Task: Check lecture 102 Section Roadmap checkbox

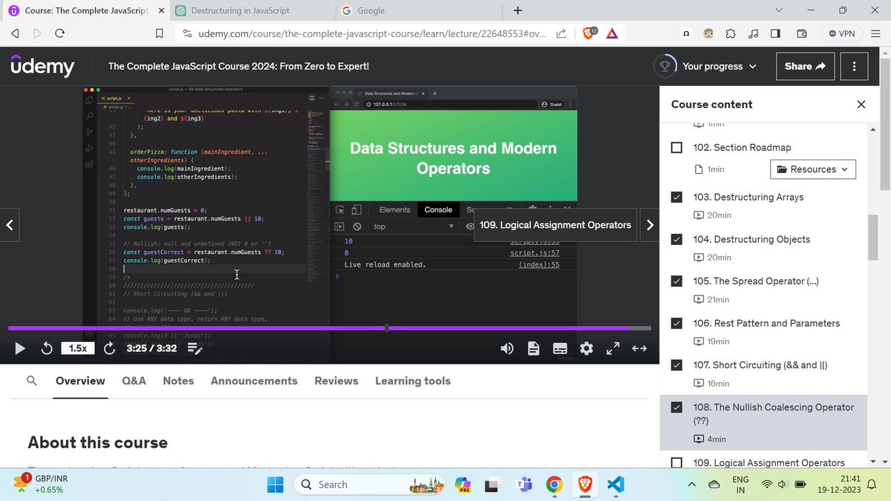Action: (676, 147)
